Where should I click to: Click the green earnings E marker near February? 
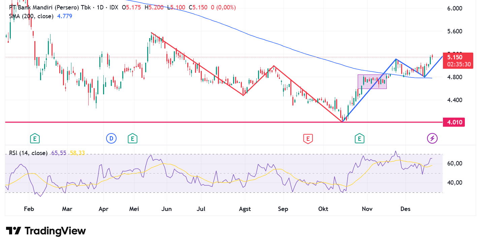click(35, 138)
